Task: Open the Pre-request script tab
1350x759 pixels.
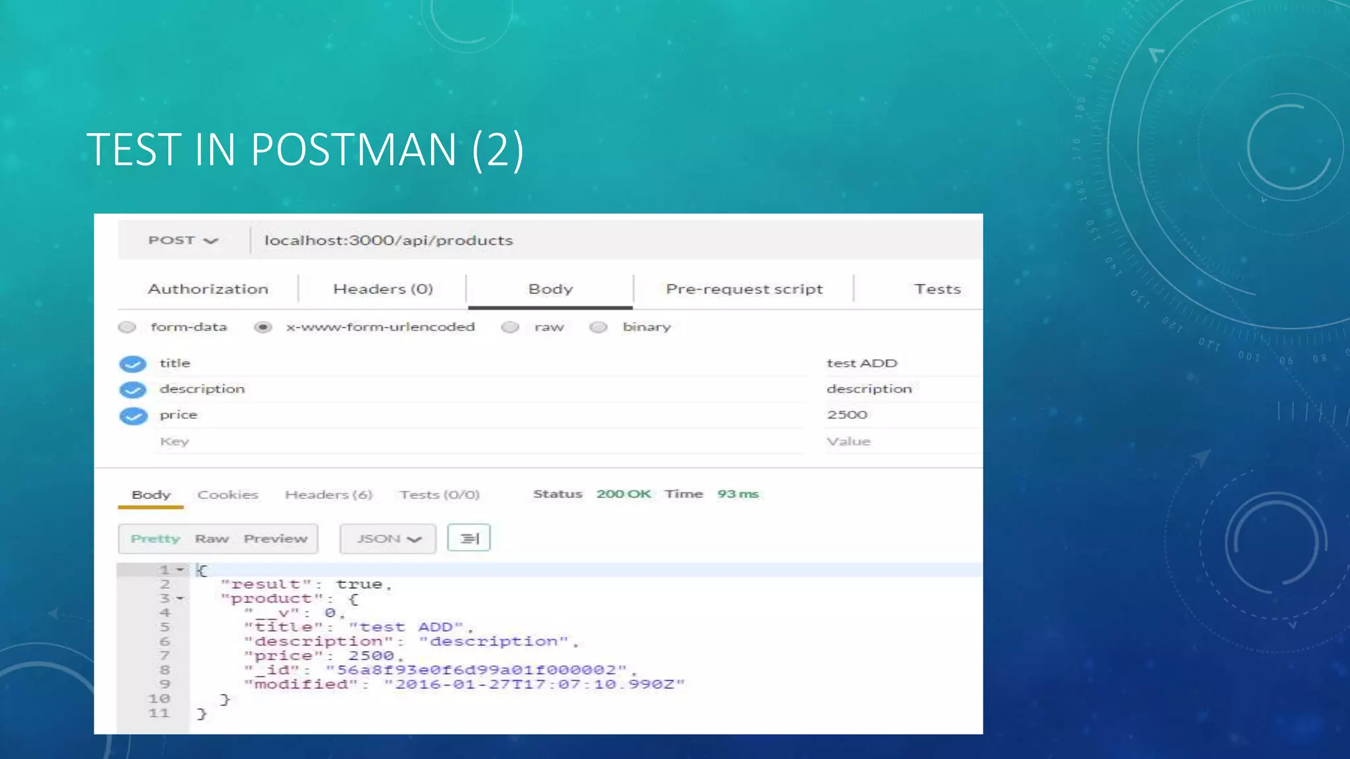Action: click(744, 289)
